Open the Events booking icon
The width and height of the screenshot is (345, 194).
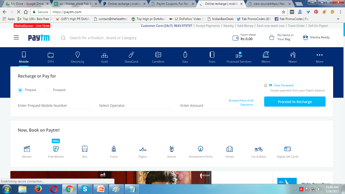172,149
